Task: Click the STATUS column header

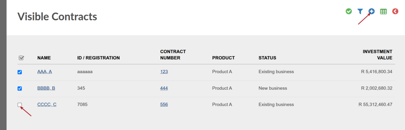Action: coord(267,58)
